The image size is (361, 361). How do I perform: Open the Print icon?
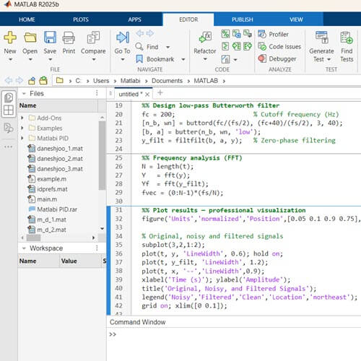(69, 38)
